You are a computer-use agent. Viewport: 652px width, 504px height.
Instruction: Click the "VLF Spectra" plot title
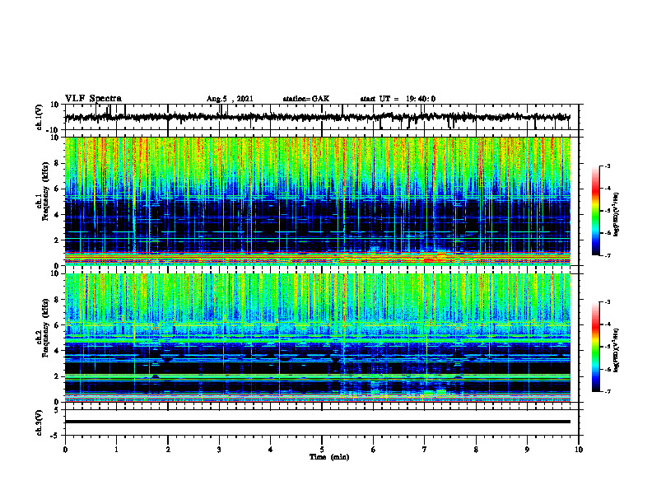click(x=93, y=99)
